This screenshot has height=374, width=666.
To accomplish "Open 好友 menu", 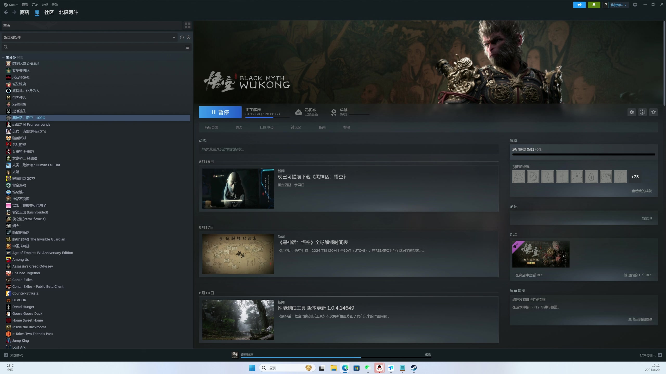I will click(35, 5).
